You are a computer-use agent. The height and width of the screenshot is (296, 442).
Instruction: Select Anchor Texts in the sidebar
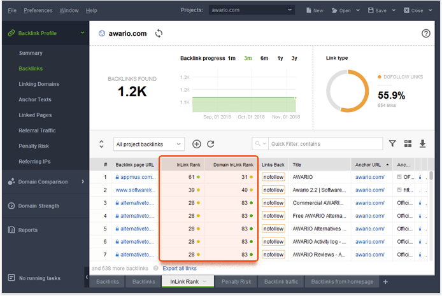tap(35, 99)
